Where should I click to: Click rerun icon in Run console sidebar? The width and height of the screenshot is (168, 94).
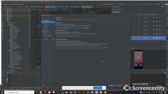point(5,73)
